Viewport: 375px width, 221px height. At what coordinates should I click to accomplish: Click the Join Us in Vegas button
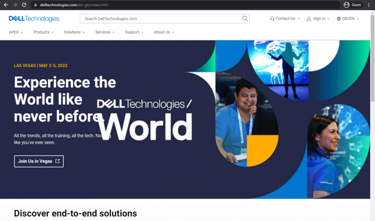(39, 161)
